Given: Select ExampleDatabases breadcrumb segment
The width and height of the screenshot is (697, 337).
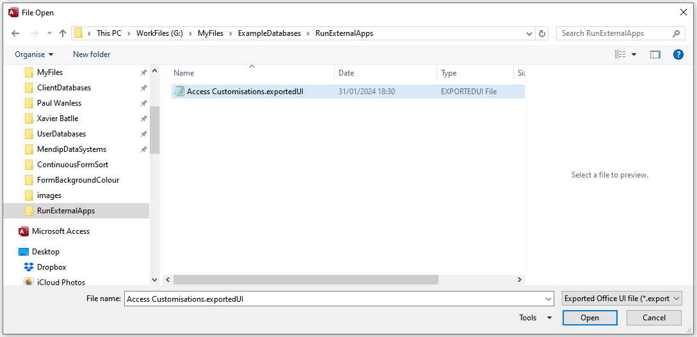Looking at the screenshot, I should coord(269,33).
